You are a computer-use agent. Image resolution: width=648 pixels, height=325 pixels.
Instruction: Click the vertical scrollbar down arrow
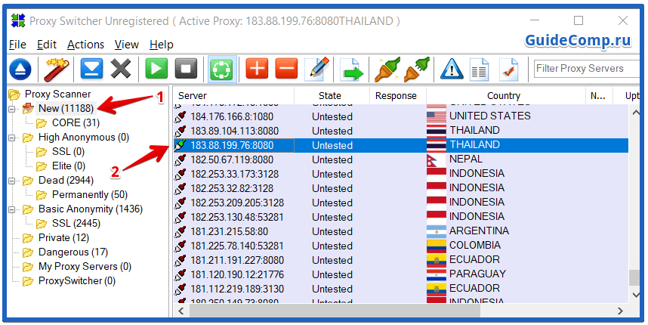(x=635, y=295)
